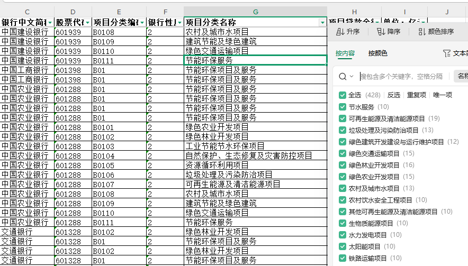This screenshot has width=468, height=266.
Task: Switch to 按内容 filter tab
Action: pos(345,53)
